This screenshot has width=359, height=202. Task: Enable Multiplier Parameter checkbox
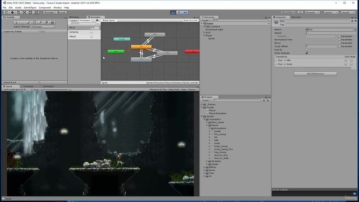339,36
